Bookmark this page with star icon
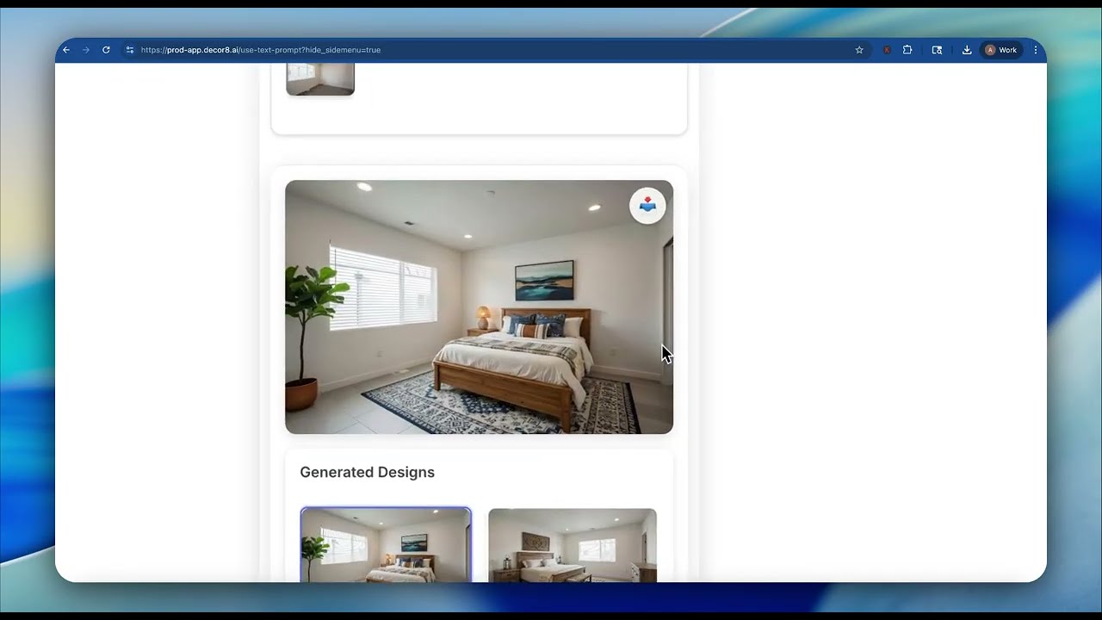This screenshot has width=1102, height=620. click(x=859, y=50)
